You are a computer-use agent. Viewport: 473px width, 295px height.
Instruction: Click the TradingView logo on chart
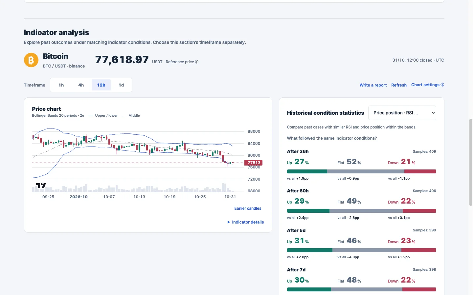[41, 186]
